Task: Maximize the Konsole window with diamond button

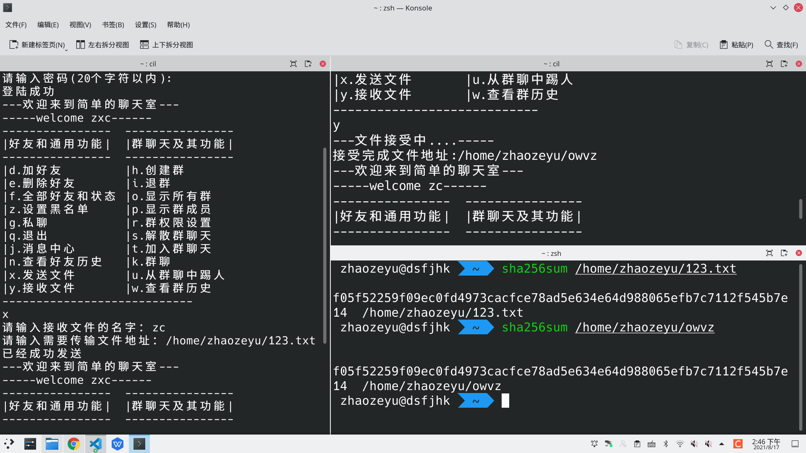Action: 786,8
